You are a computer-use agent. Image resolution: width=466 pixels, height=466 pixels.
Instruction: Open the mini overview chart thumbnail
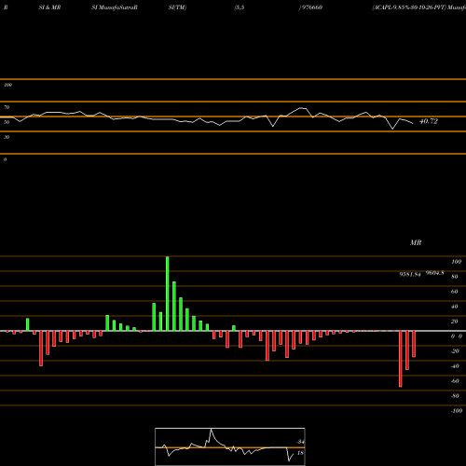(x=230, y=446)
